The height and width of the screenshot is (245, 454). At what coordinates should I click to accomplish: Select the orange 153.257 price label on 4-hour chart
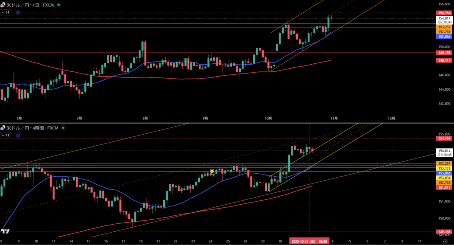tap(444, 163)
